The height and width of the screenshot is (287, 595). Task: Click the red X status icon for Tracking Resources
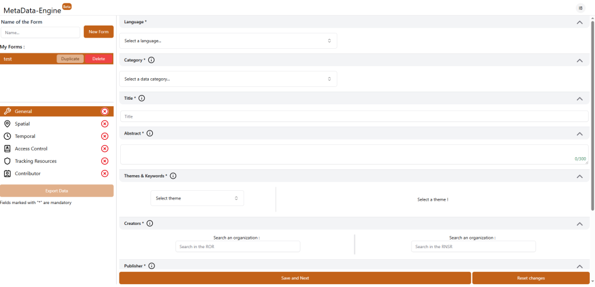105,161
